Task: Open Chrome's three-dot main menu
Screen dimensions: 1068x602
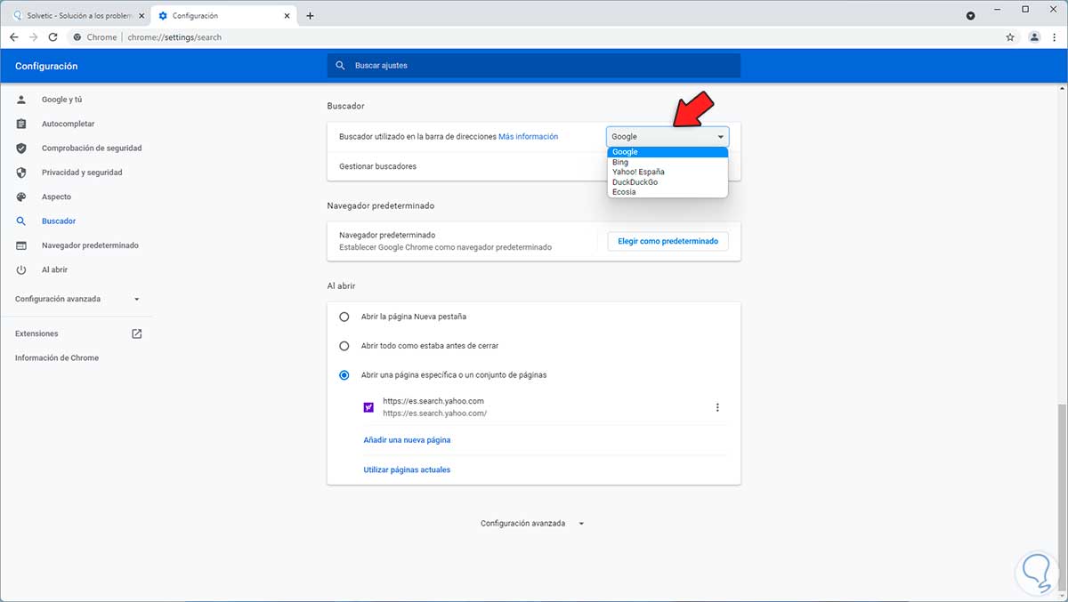Action: [1054, 37]
